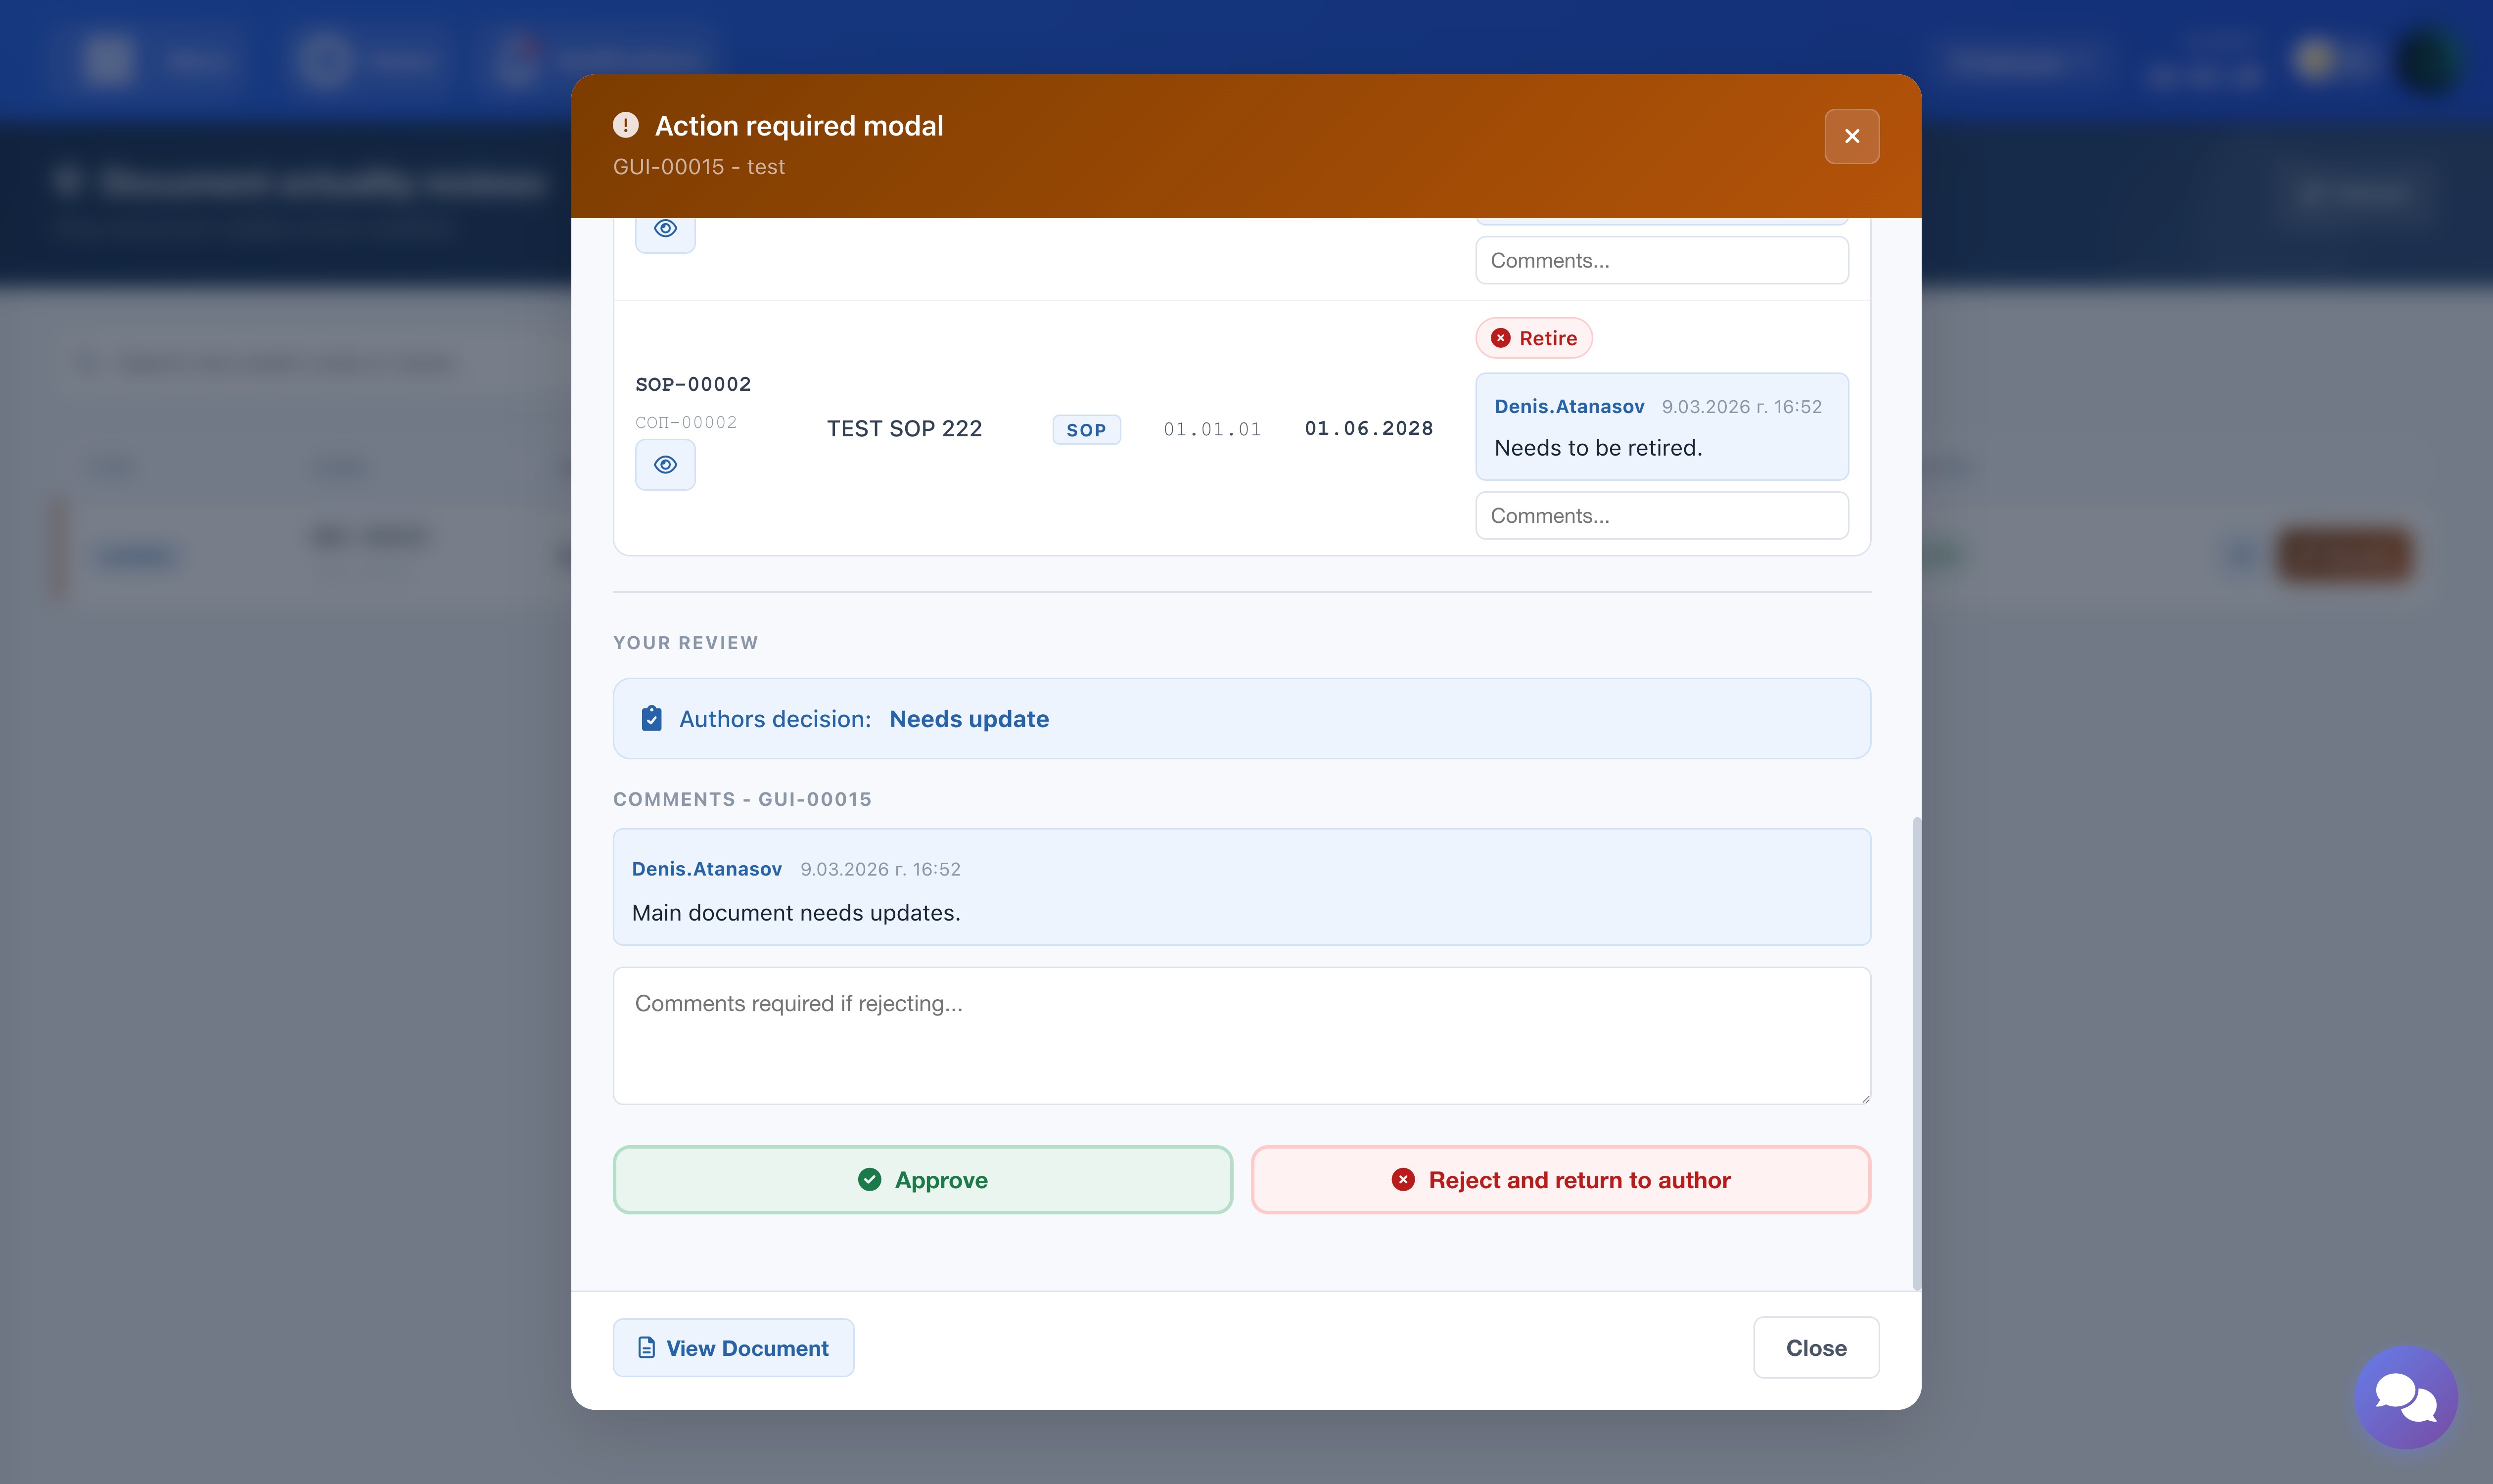The width and height of the screenshot is (2493, 1484).
Task: Click the blue SOP type tag
Action: point(1086,430)
